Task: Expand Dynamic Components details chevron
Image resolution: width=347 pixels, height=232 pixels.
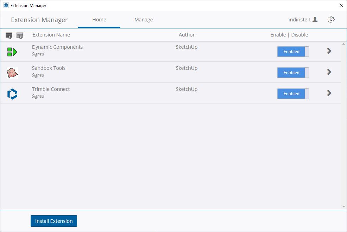Action: pyautogui.click(x=329, y=51)
